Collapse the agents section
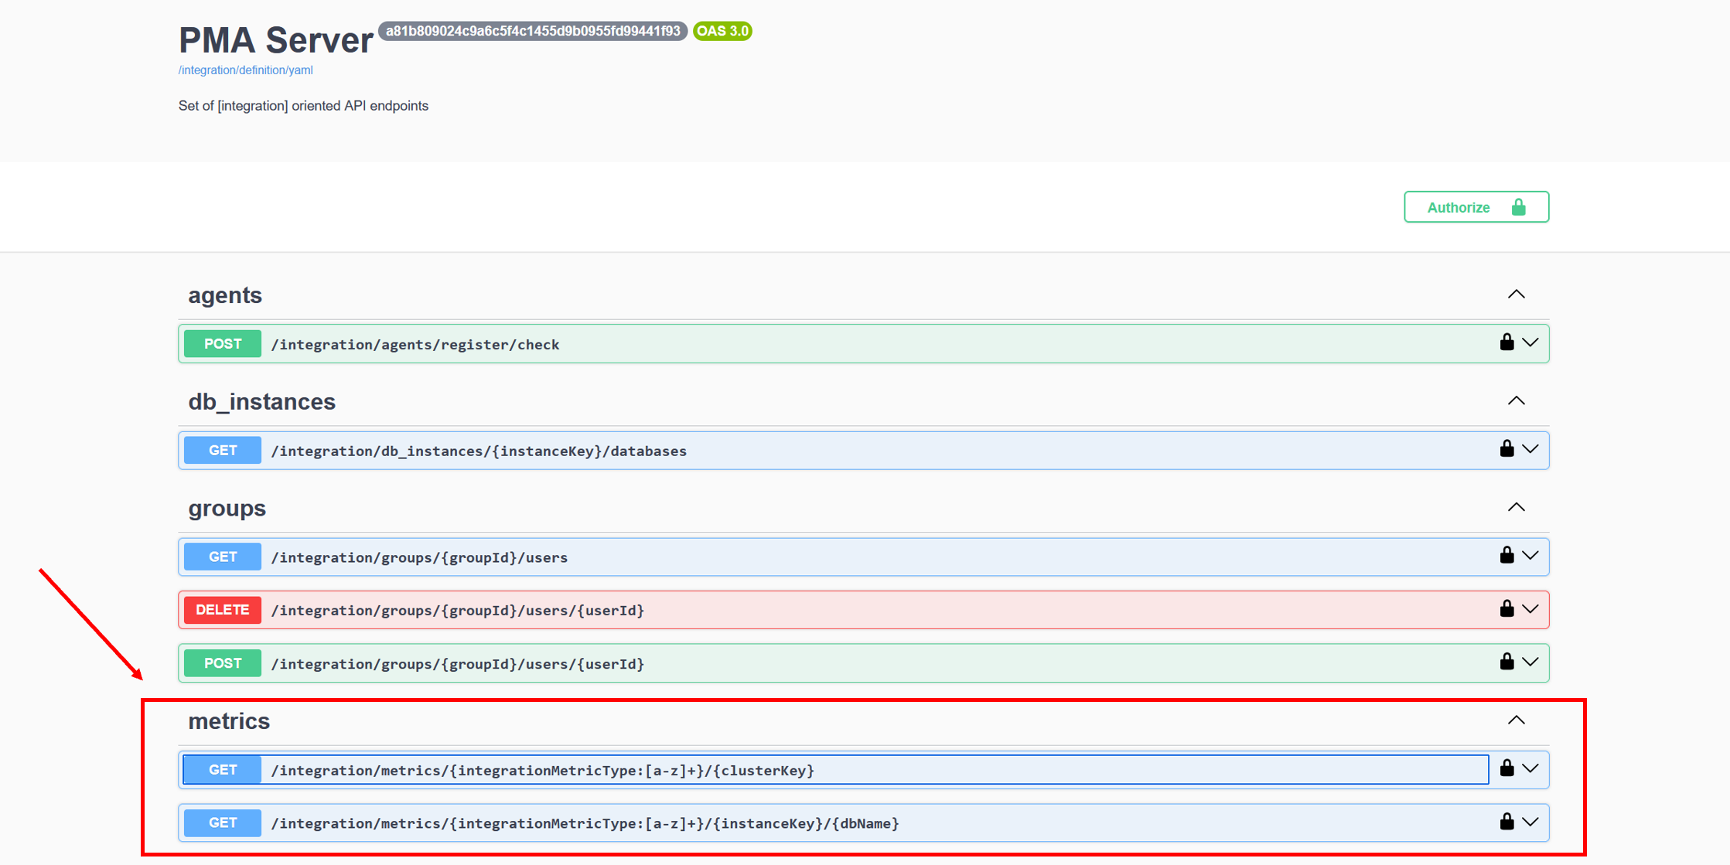This screenshot has width=1730, height=865. [x=1516, y=295]
